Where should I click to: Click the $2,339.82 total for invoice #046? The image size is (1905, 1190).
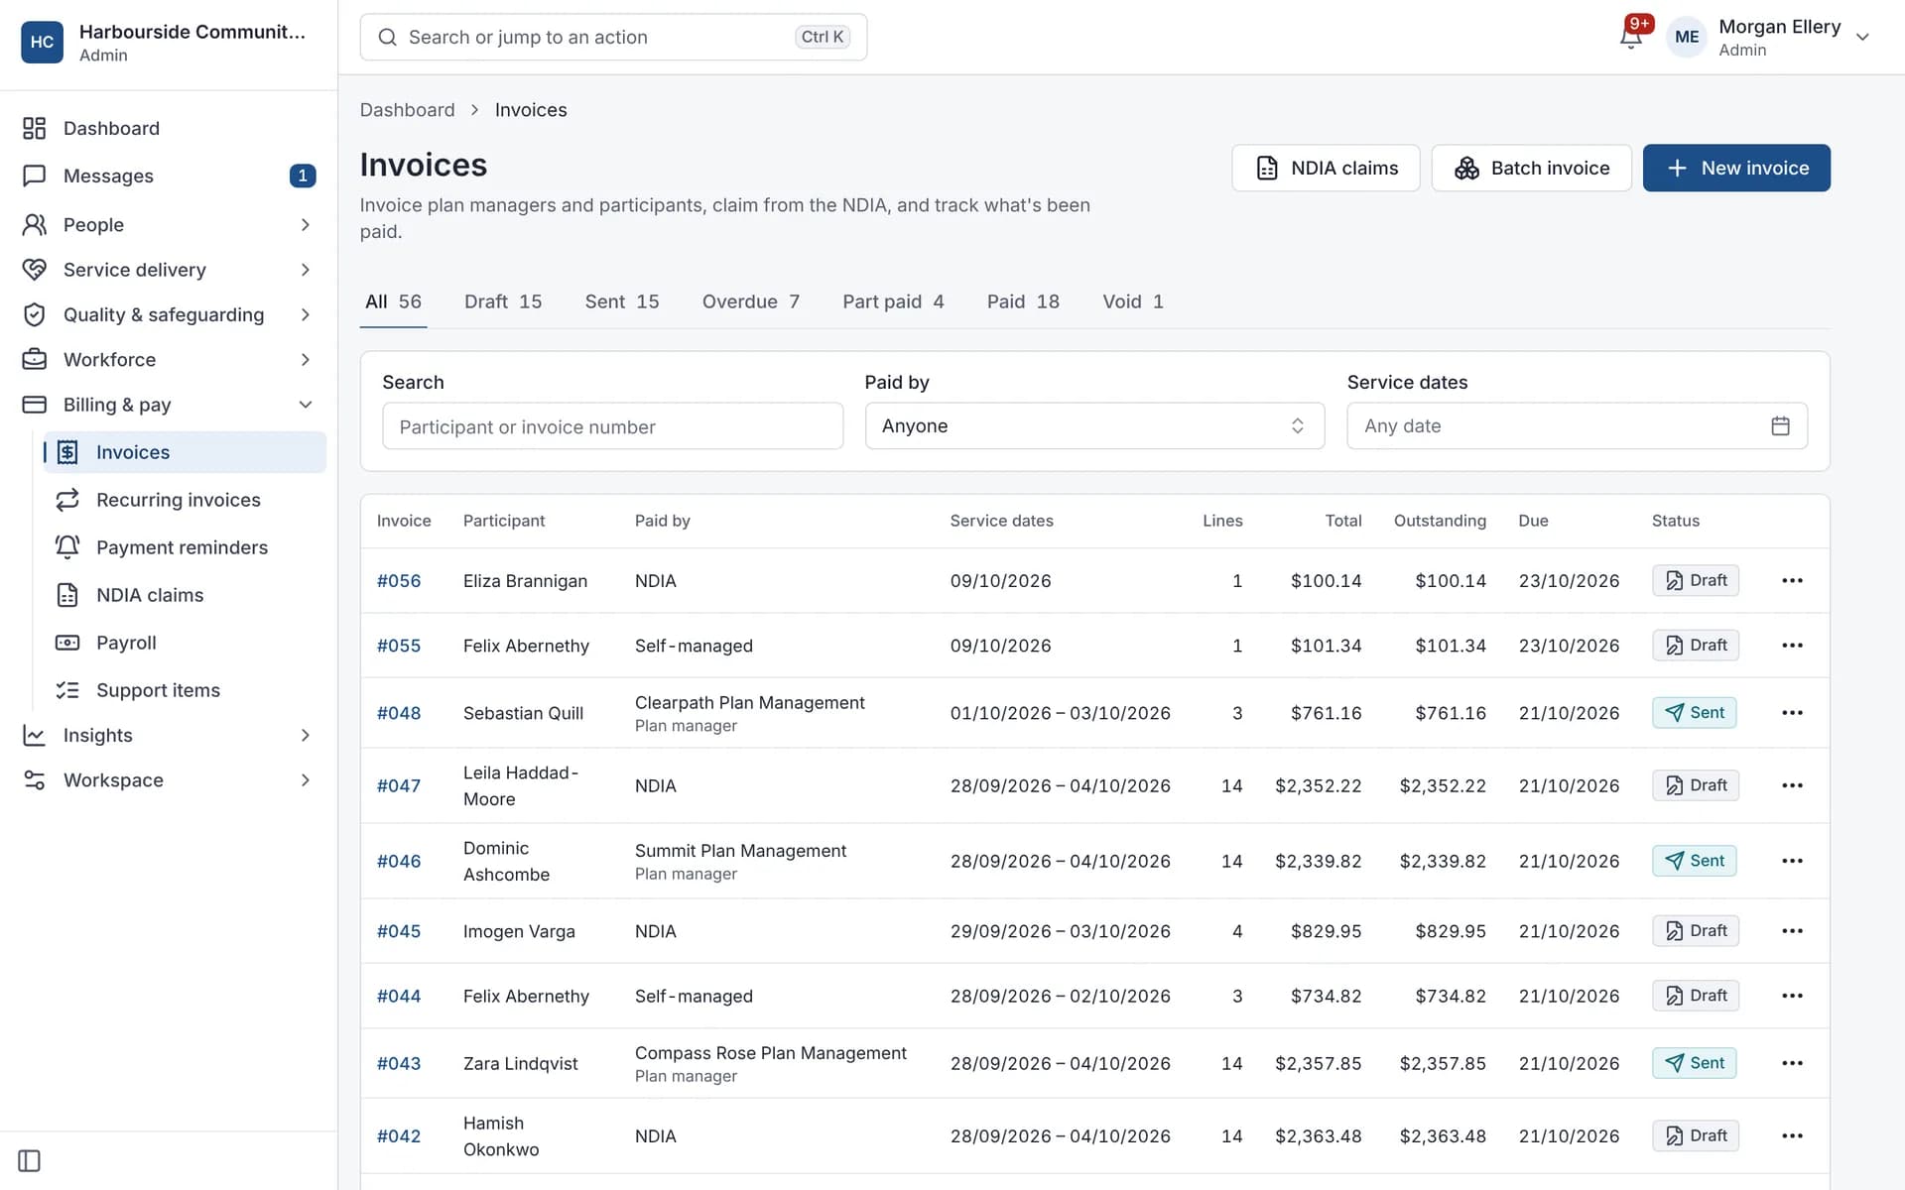[1318, 861]
